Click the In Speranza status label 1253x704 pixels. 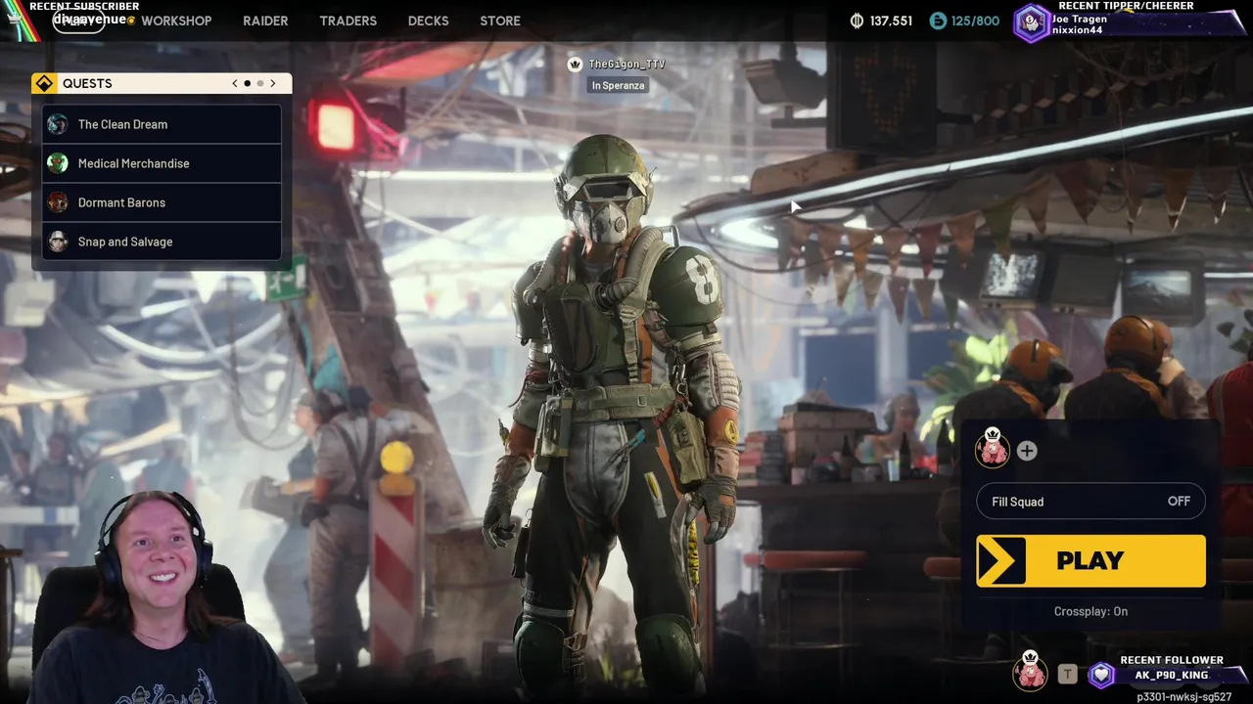pyautogui.click(x=618, y=85)
